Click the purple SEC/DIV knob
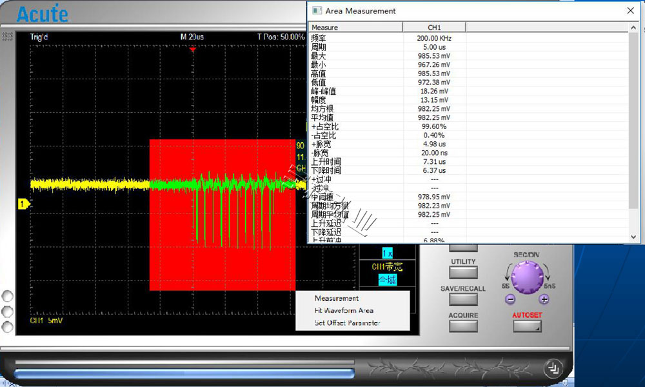Viewport: 645px width, 387px height. pyautogui.click(x=527, y=277)
